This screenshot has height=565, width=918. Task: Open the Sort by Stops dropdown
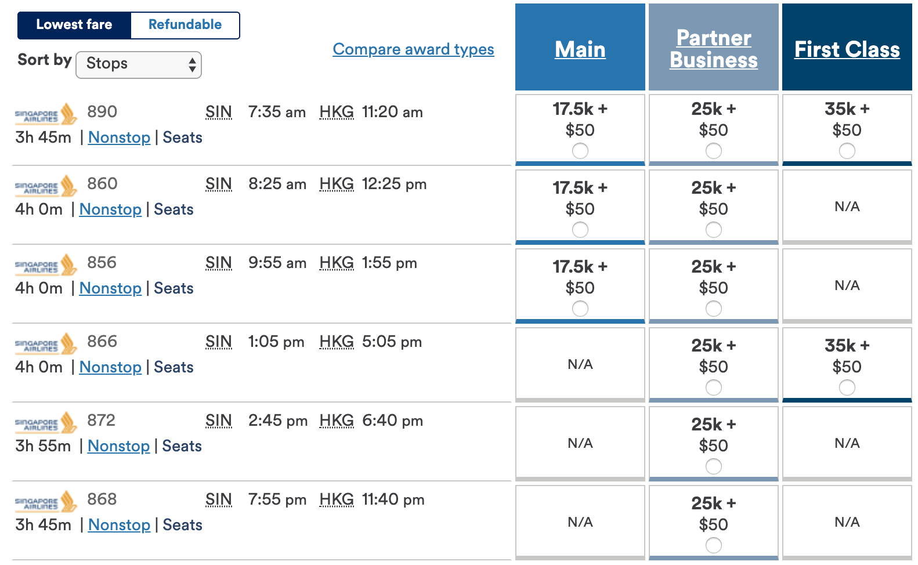click(139, 64)
